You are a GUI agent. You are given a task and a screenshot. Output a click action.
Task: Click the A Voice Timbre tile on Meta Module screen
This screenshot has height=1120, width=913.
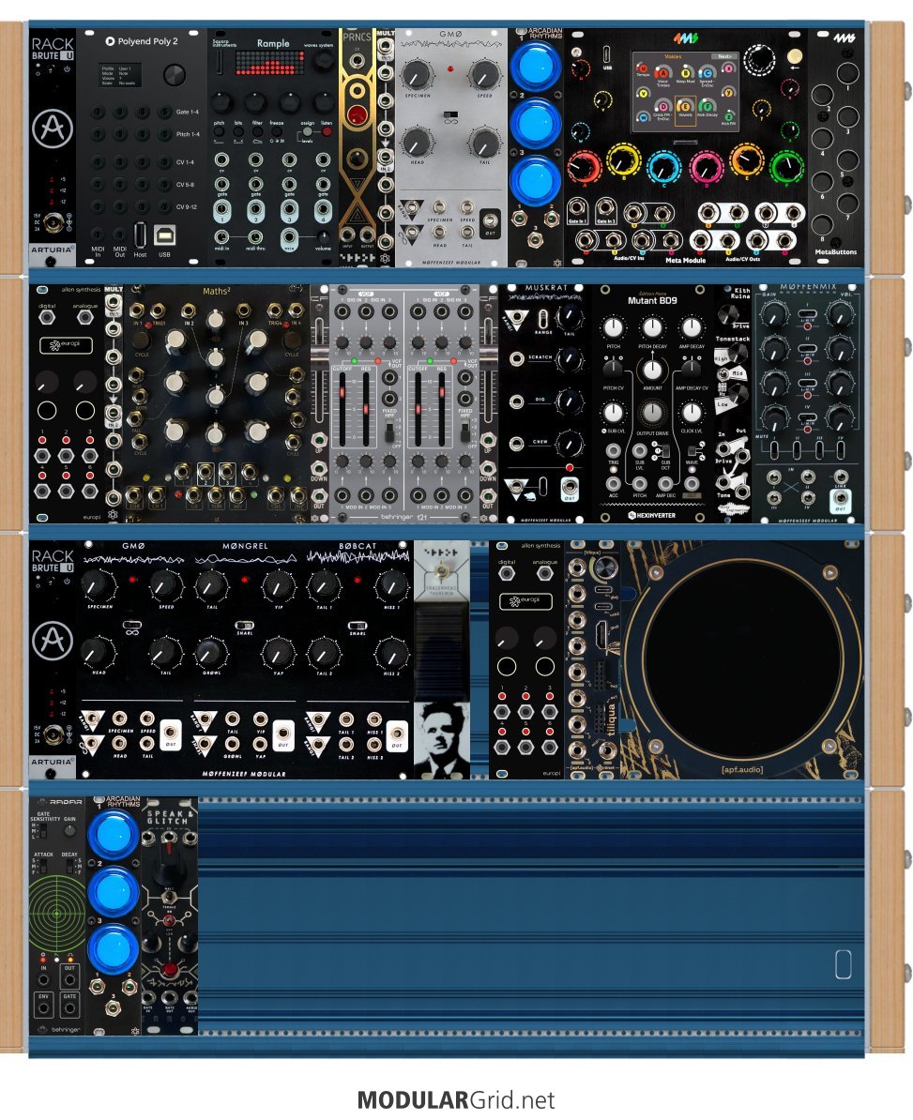[663, 76]
